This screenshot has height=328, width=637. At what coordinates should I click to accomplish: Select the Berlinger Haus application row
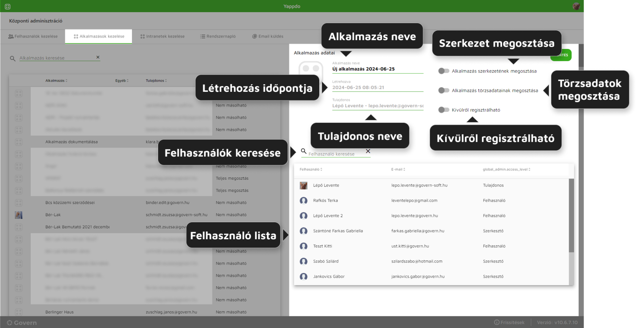click(x=144, y=312)
